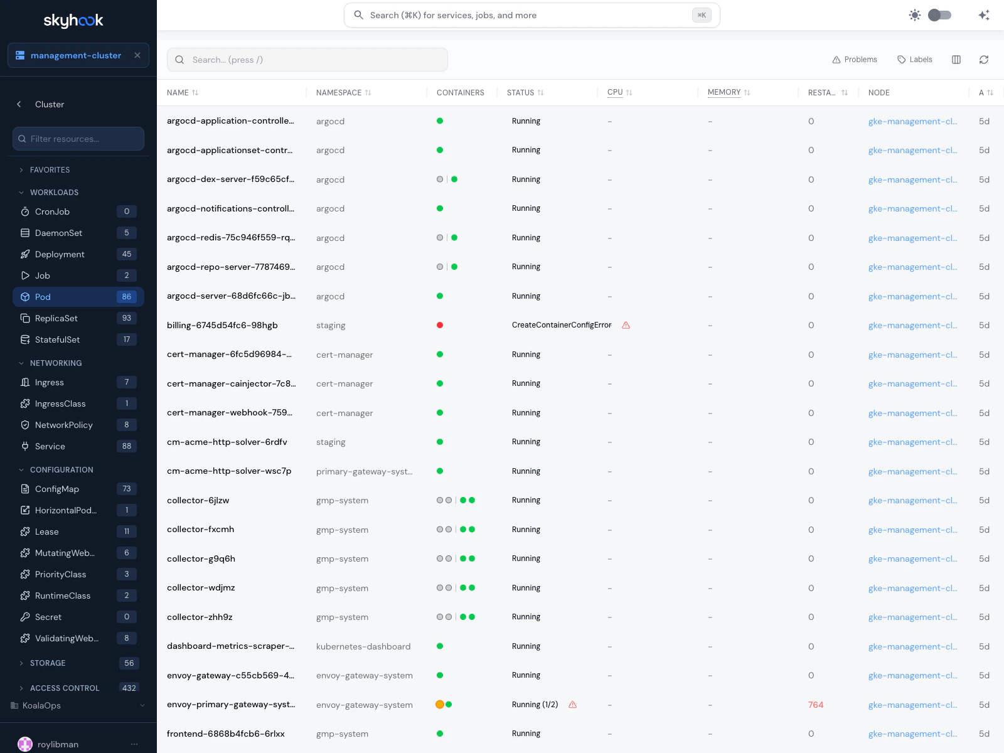The height and width of the screenshot is (753, 1004).
Task: Open the Problems filter tab
Action: click(x=854, y=60)
